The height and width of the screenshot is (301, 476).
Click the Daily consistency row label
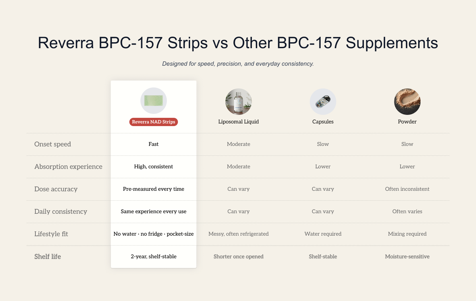pos(61,212)
